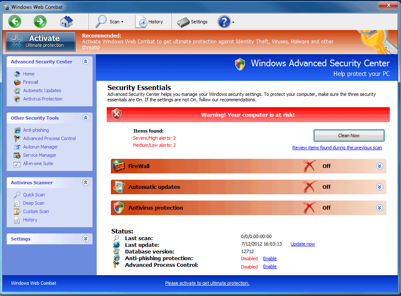Click the Update now link
Image resolution: width=401 pixels, height=296 pixels.
point(303,244)
